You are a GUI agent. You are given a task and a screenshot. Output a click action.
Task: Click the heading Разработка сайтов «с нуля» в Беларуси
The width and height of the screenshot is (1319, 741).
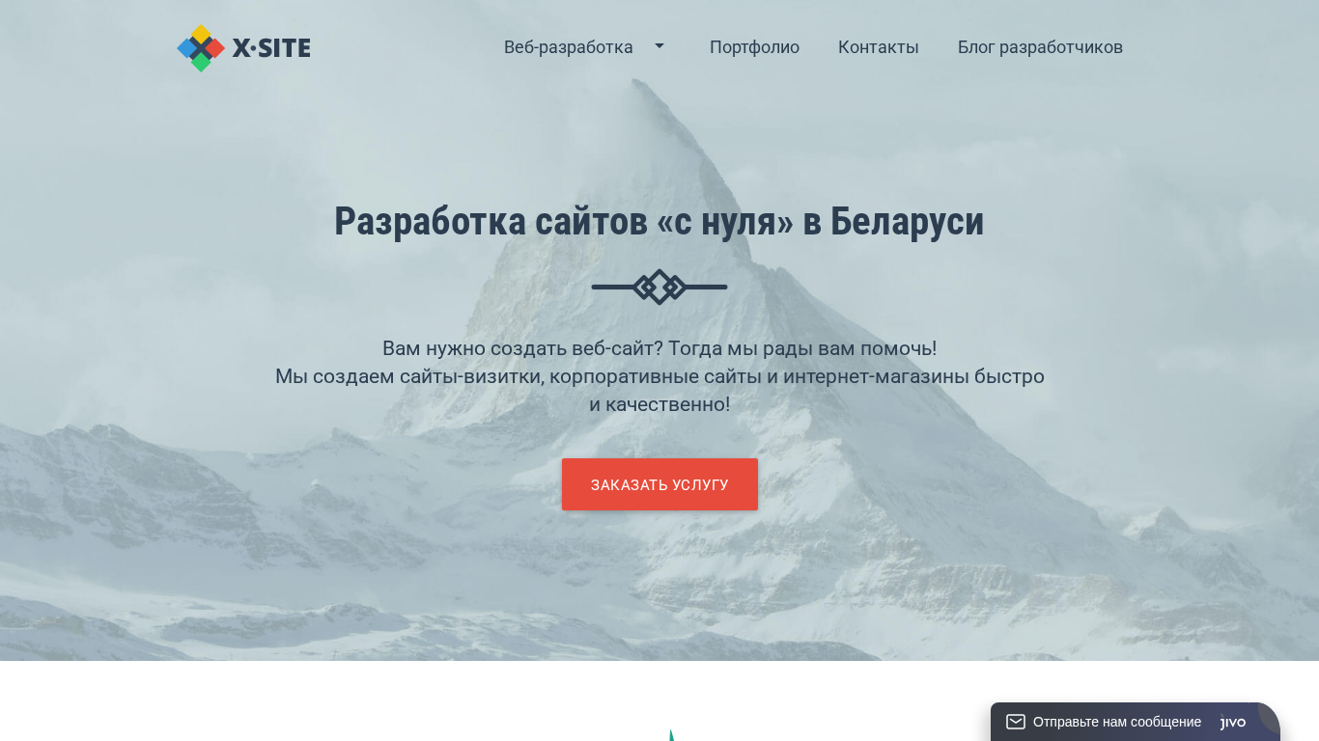659,222
